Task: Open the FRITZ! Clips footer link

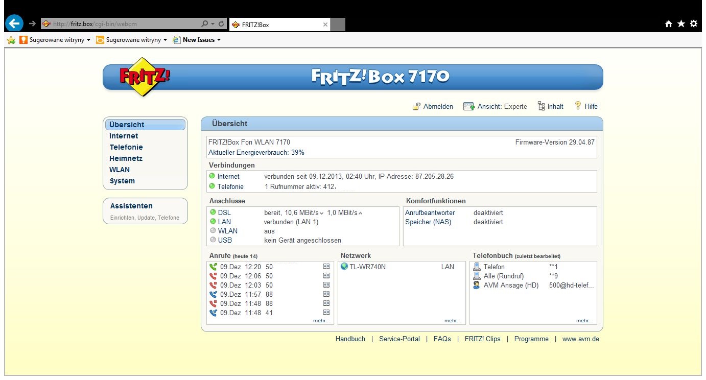Action: pos(483,339)
